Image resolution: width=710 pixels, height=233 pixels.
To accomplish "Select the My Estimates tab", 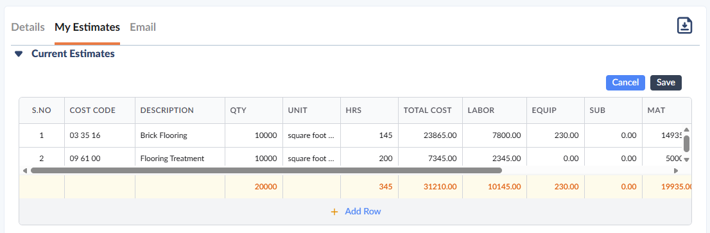I will click(87, 27).
